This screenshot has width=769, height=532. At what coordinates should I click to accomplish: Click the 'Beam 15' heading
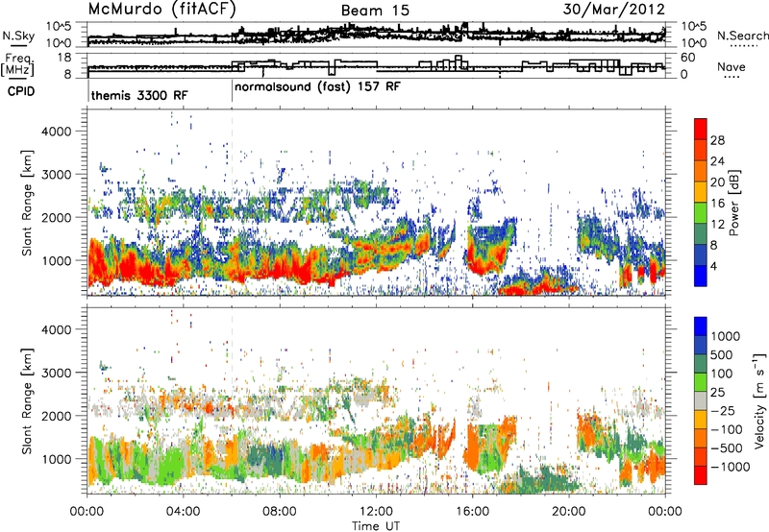coord(375,11)
